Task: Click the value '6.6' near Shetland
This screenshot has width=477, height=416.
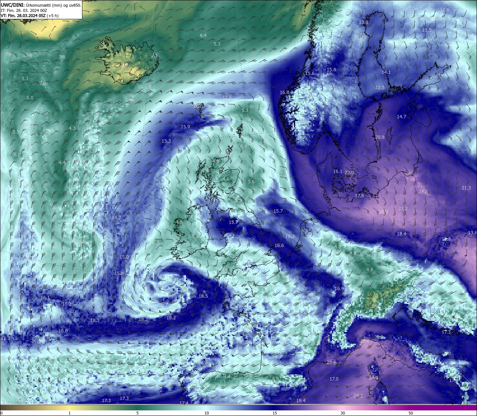Action: coord(244,146)
